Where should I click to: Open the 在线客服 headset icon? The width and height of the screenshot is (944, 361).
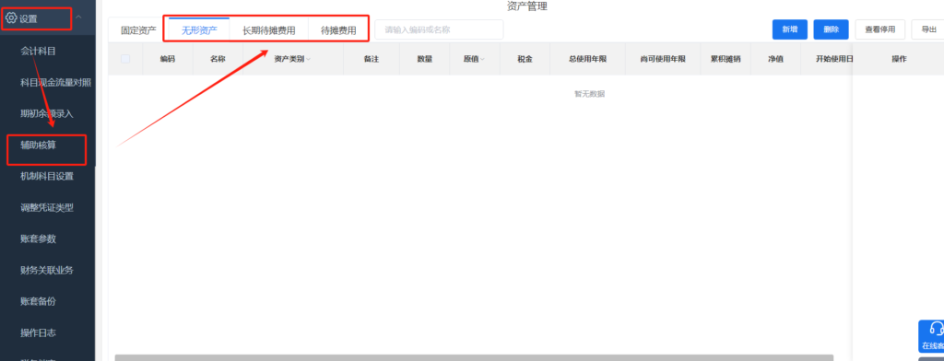(x=937, y=329)
